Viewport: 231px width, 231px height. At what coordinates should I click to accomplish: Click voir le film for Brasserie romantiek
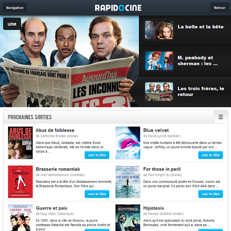tap(97, 194)
